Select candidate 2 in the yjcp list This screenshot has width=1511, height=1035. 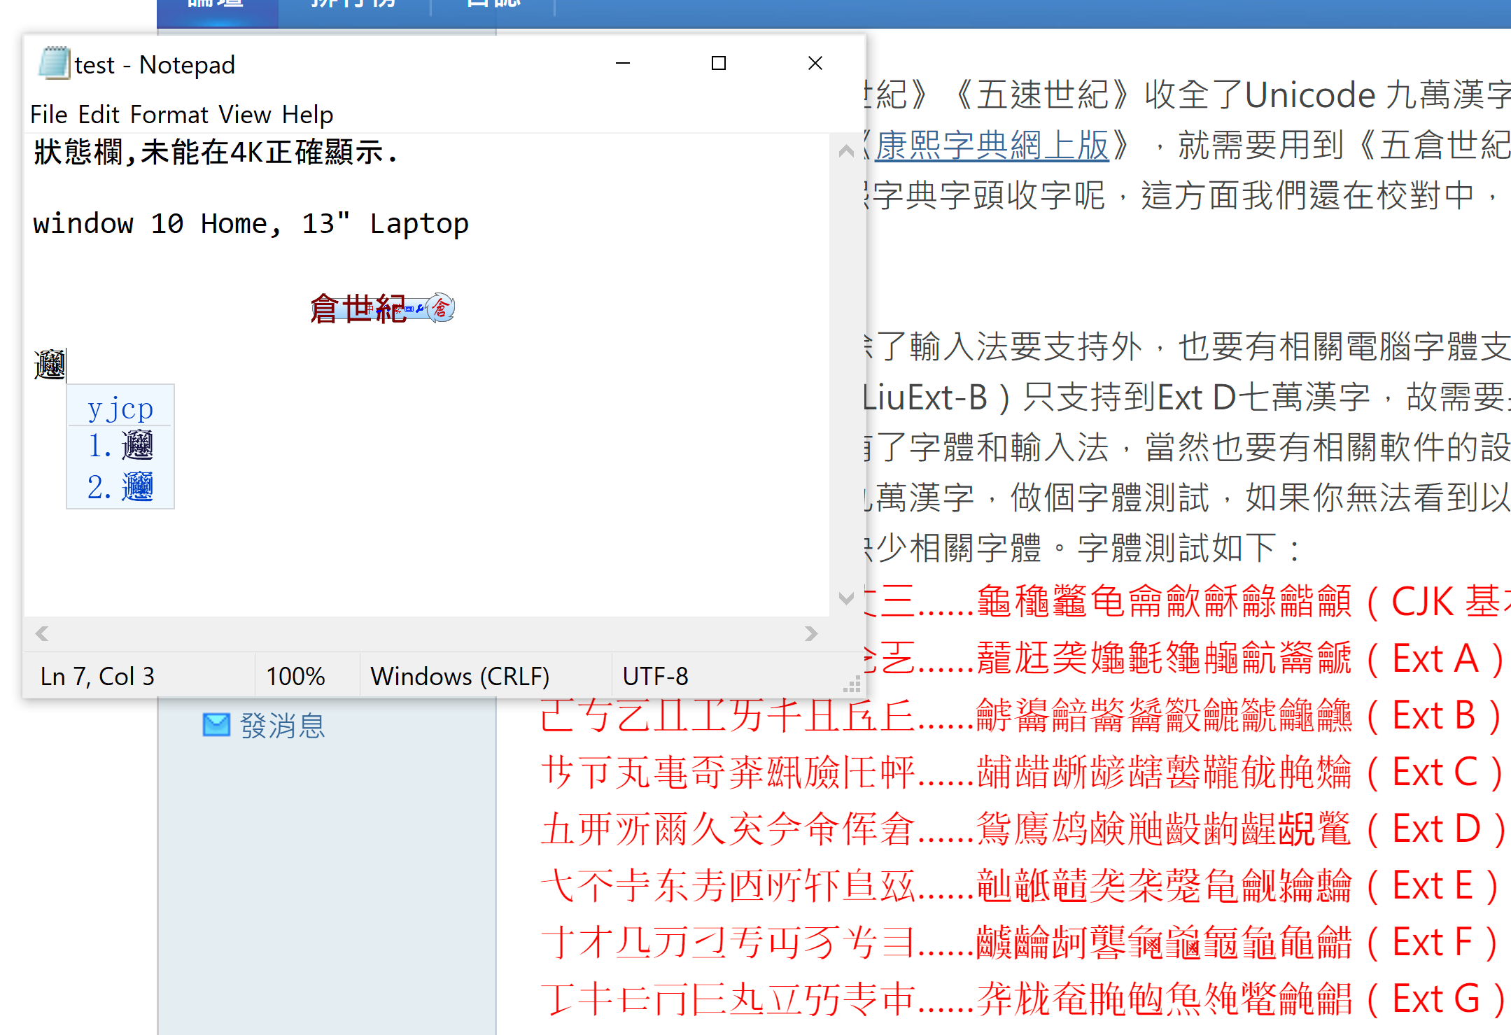[120, 486]
